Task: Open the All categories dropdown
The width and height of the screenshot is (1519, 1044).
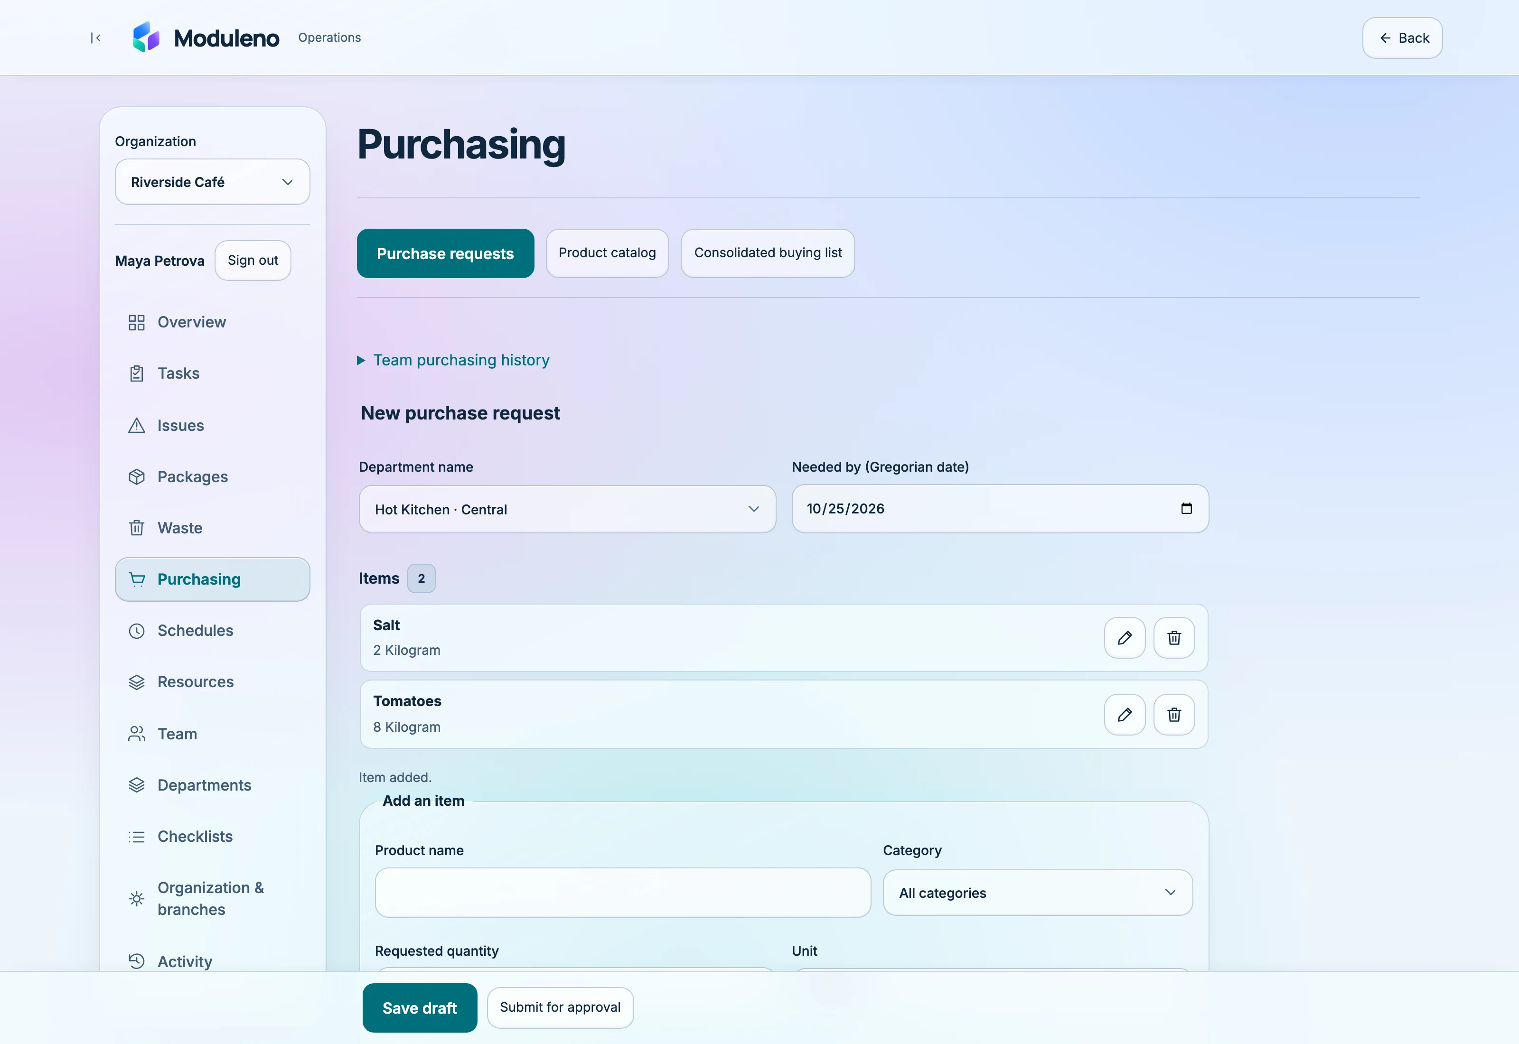Action: tap(1038, 892)
